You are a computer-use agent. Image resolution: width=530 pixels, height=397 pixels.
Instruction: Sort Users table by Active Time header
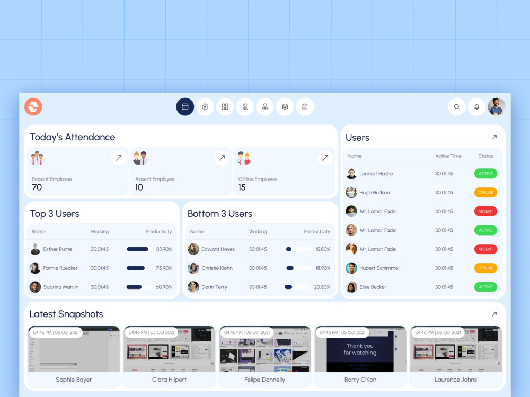(448, 156)
